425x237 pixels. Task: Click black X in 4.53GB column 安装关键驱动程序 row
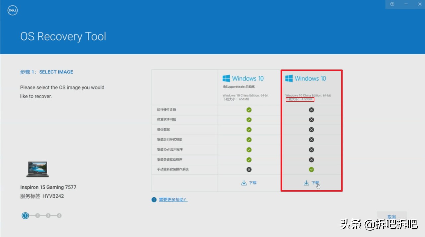pos(311,160)
